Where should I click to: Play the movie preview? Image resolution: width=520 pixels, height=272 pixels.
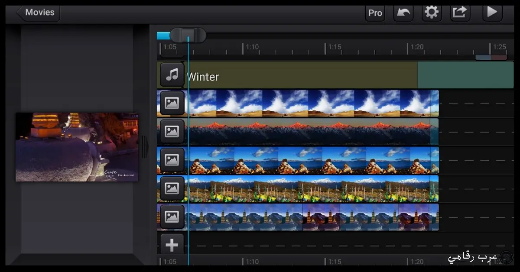click(492, 13)
